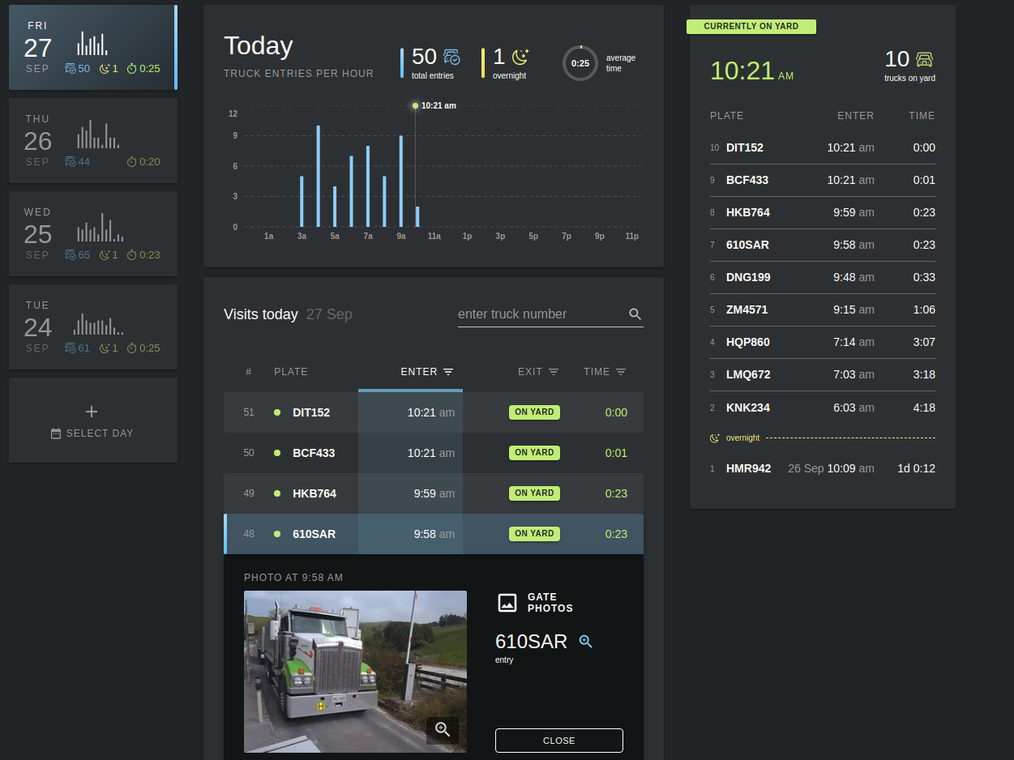The image size is (1014, 760).
Task: Click the trucks on yard icon
Action: click(924, 59)
